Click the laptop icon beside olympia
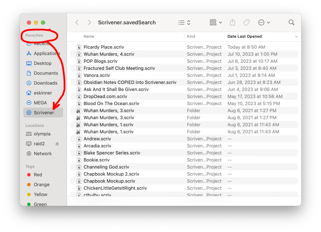Image resolution: width=321 pixels, height=232 pixels. (29, 134)
